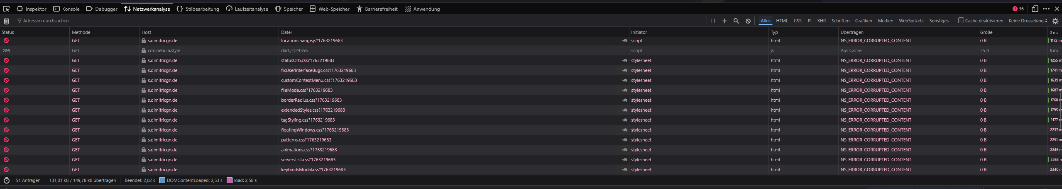The width and height of the screenshot is (1062, 189).
Task: Open the request blocking panel
Action: pos(748,21)
